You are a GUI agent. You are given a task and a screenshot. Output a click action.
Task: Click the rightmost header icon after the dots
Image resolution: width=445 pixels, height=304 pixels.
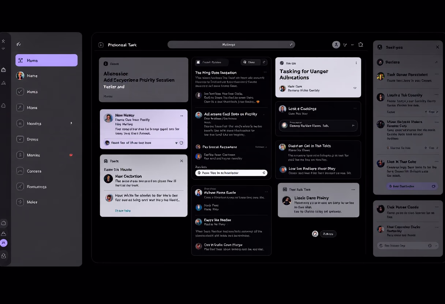click(x=361, y=45)
